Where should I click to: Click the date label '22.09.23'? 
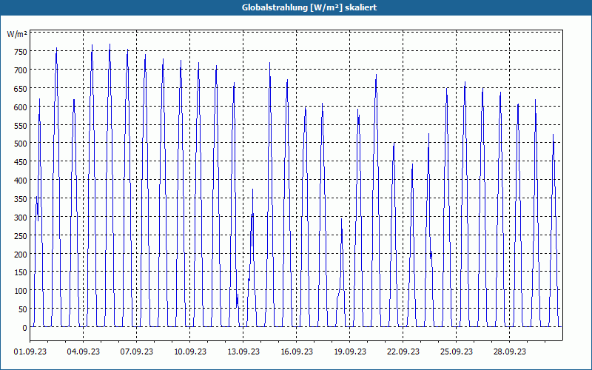click(403, 352)
